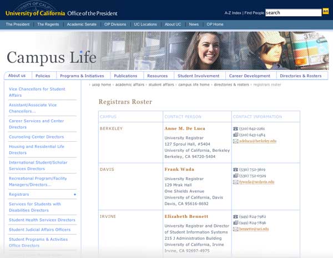This screenshot has height=258, width=333.
Task: Click the phone icon in Irvine row
Action: (x=235, y=216)
